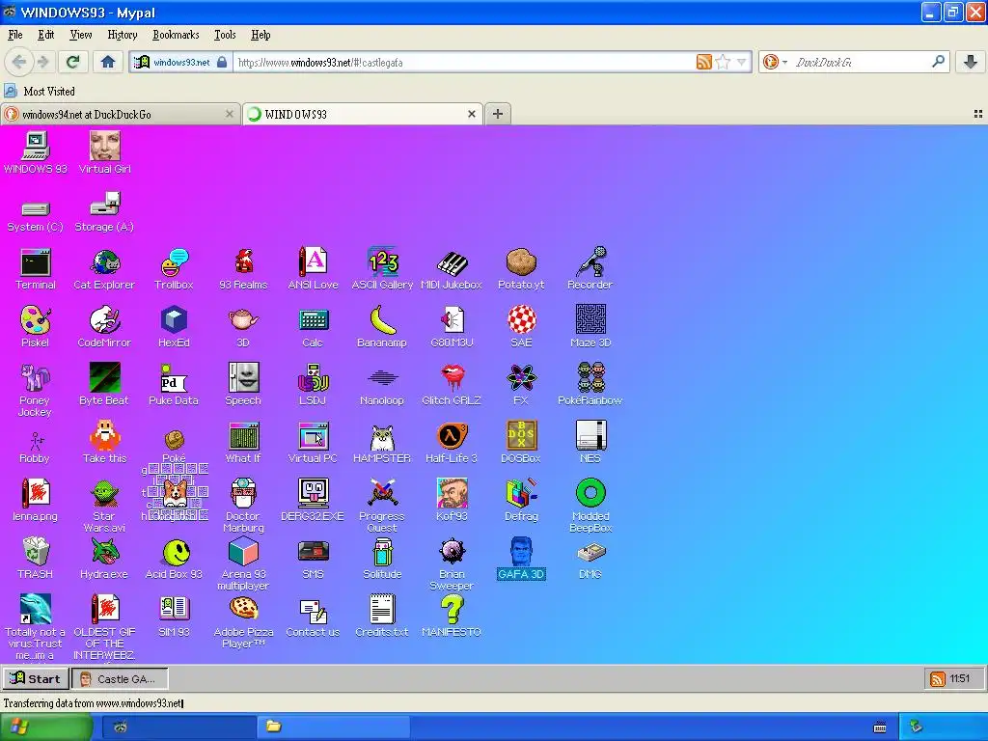This screenshot has width=988, height=741.
Task: Click the XP Start button
Action: pyautogui.click(x=44, y=727)
